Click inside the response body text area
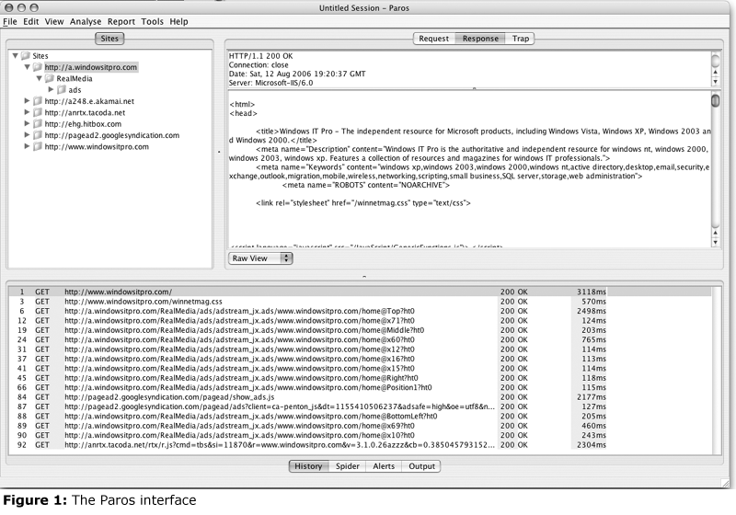The width and height of the screenshot is (736, 515). 469,169
